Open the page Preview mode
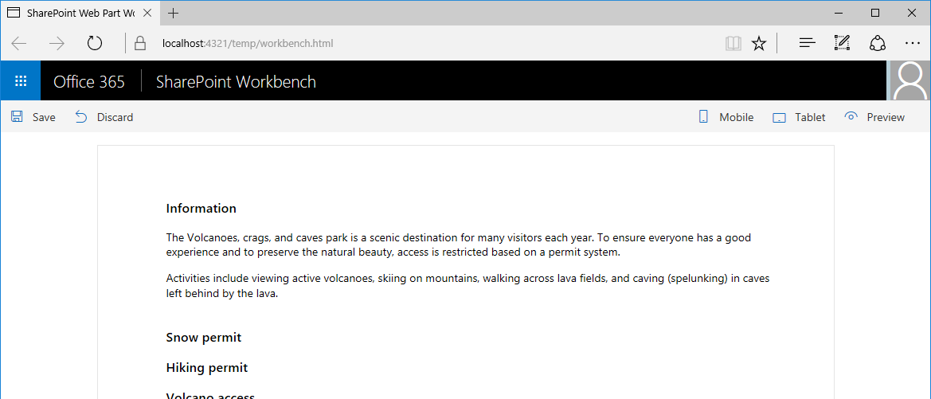931x399 pixels. [x=874, y=117]
